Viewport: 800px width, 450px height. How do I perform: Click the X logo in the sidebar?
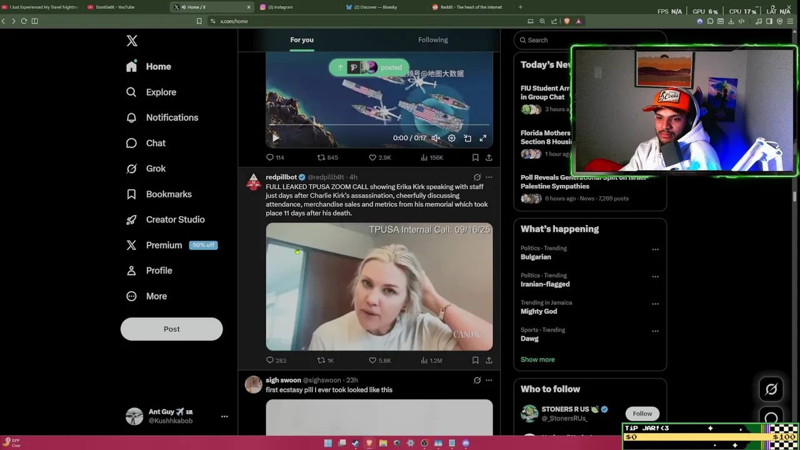(132, 41)
